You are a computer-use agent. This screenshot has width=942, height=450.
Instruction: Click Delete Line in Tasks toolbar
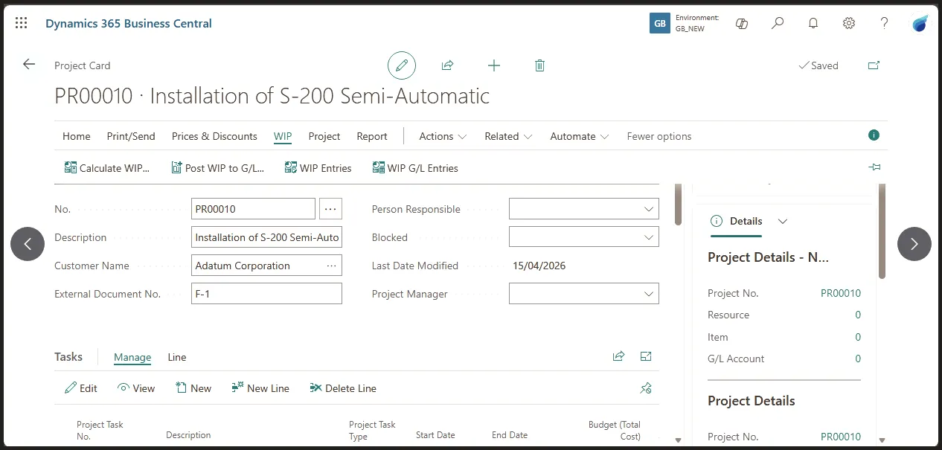(343, 388)
